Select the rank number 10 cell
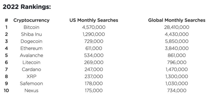This screenshot has width=209, height=100. [6, 91]
